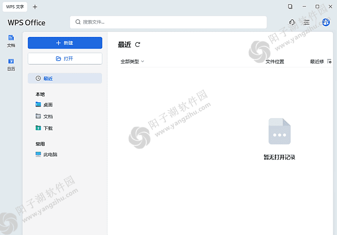Open the local 文档 folder
Screen dimensions: 337x235
click(x=44, y=116)
